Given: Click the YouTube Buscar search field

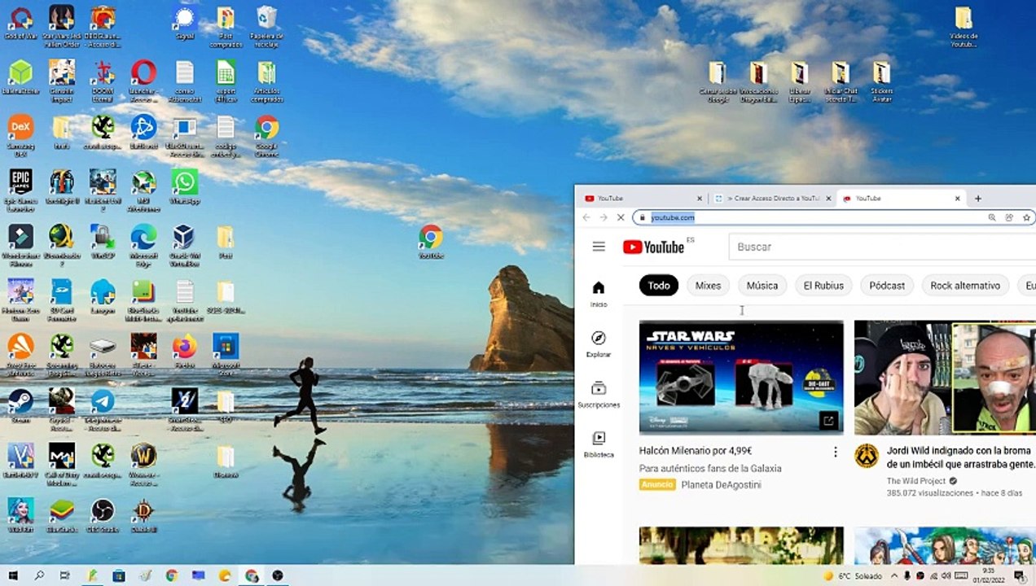Looking at the screenshot, I should 882,247.
